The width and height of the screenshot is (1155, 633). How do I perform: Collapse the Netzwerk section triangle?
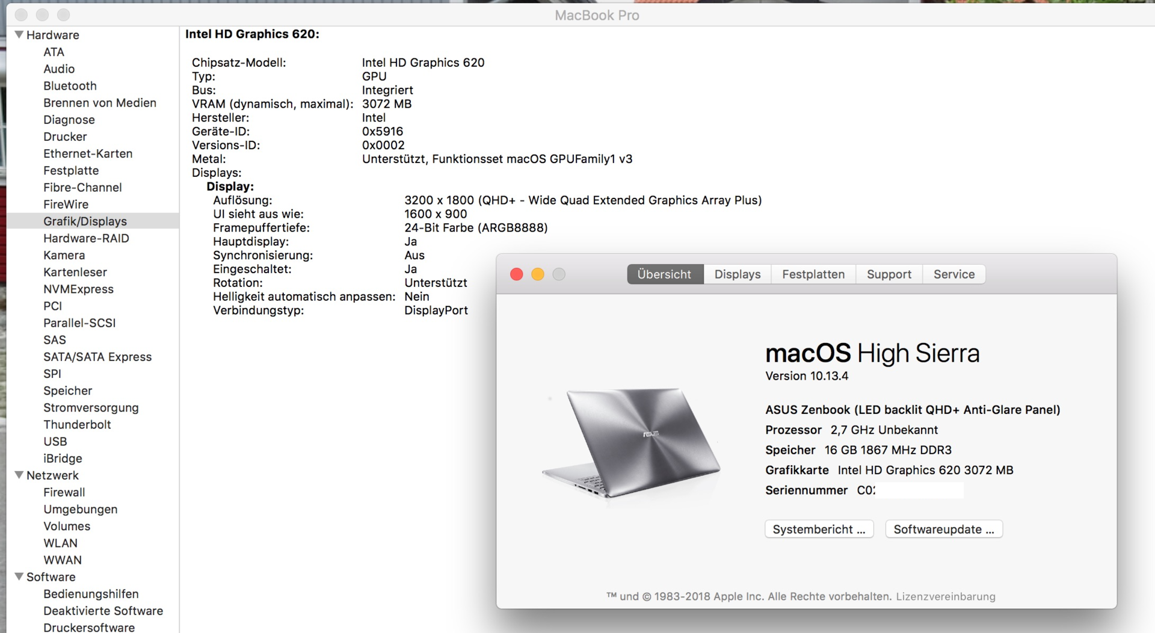19,475
